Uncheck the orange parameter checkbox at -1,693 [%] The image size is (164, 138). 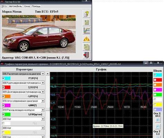tap(3, 96)
